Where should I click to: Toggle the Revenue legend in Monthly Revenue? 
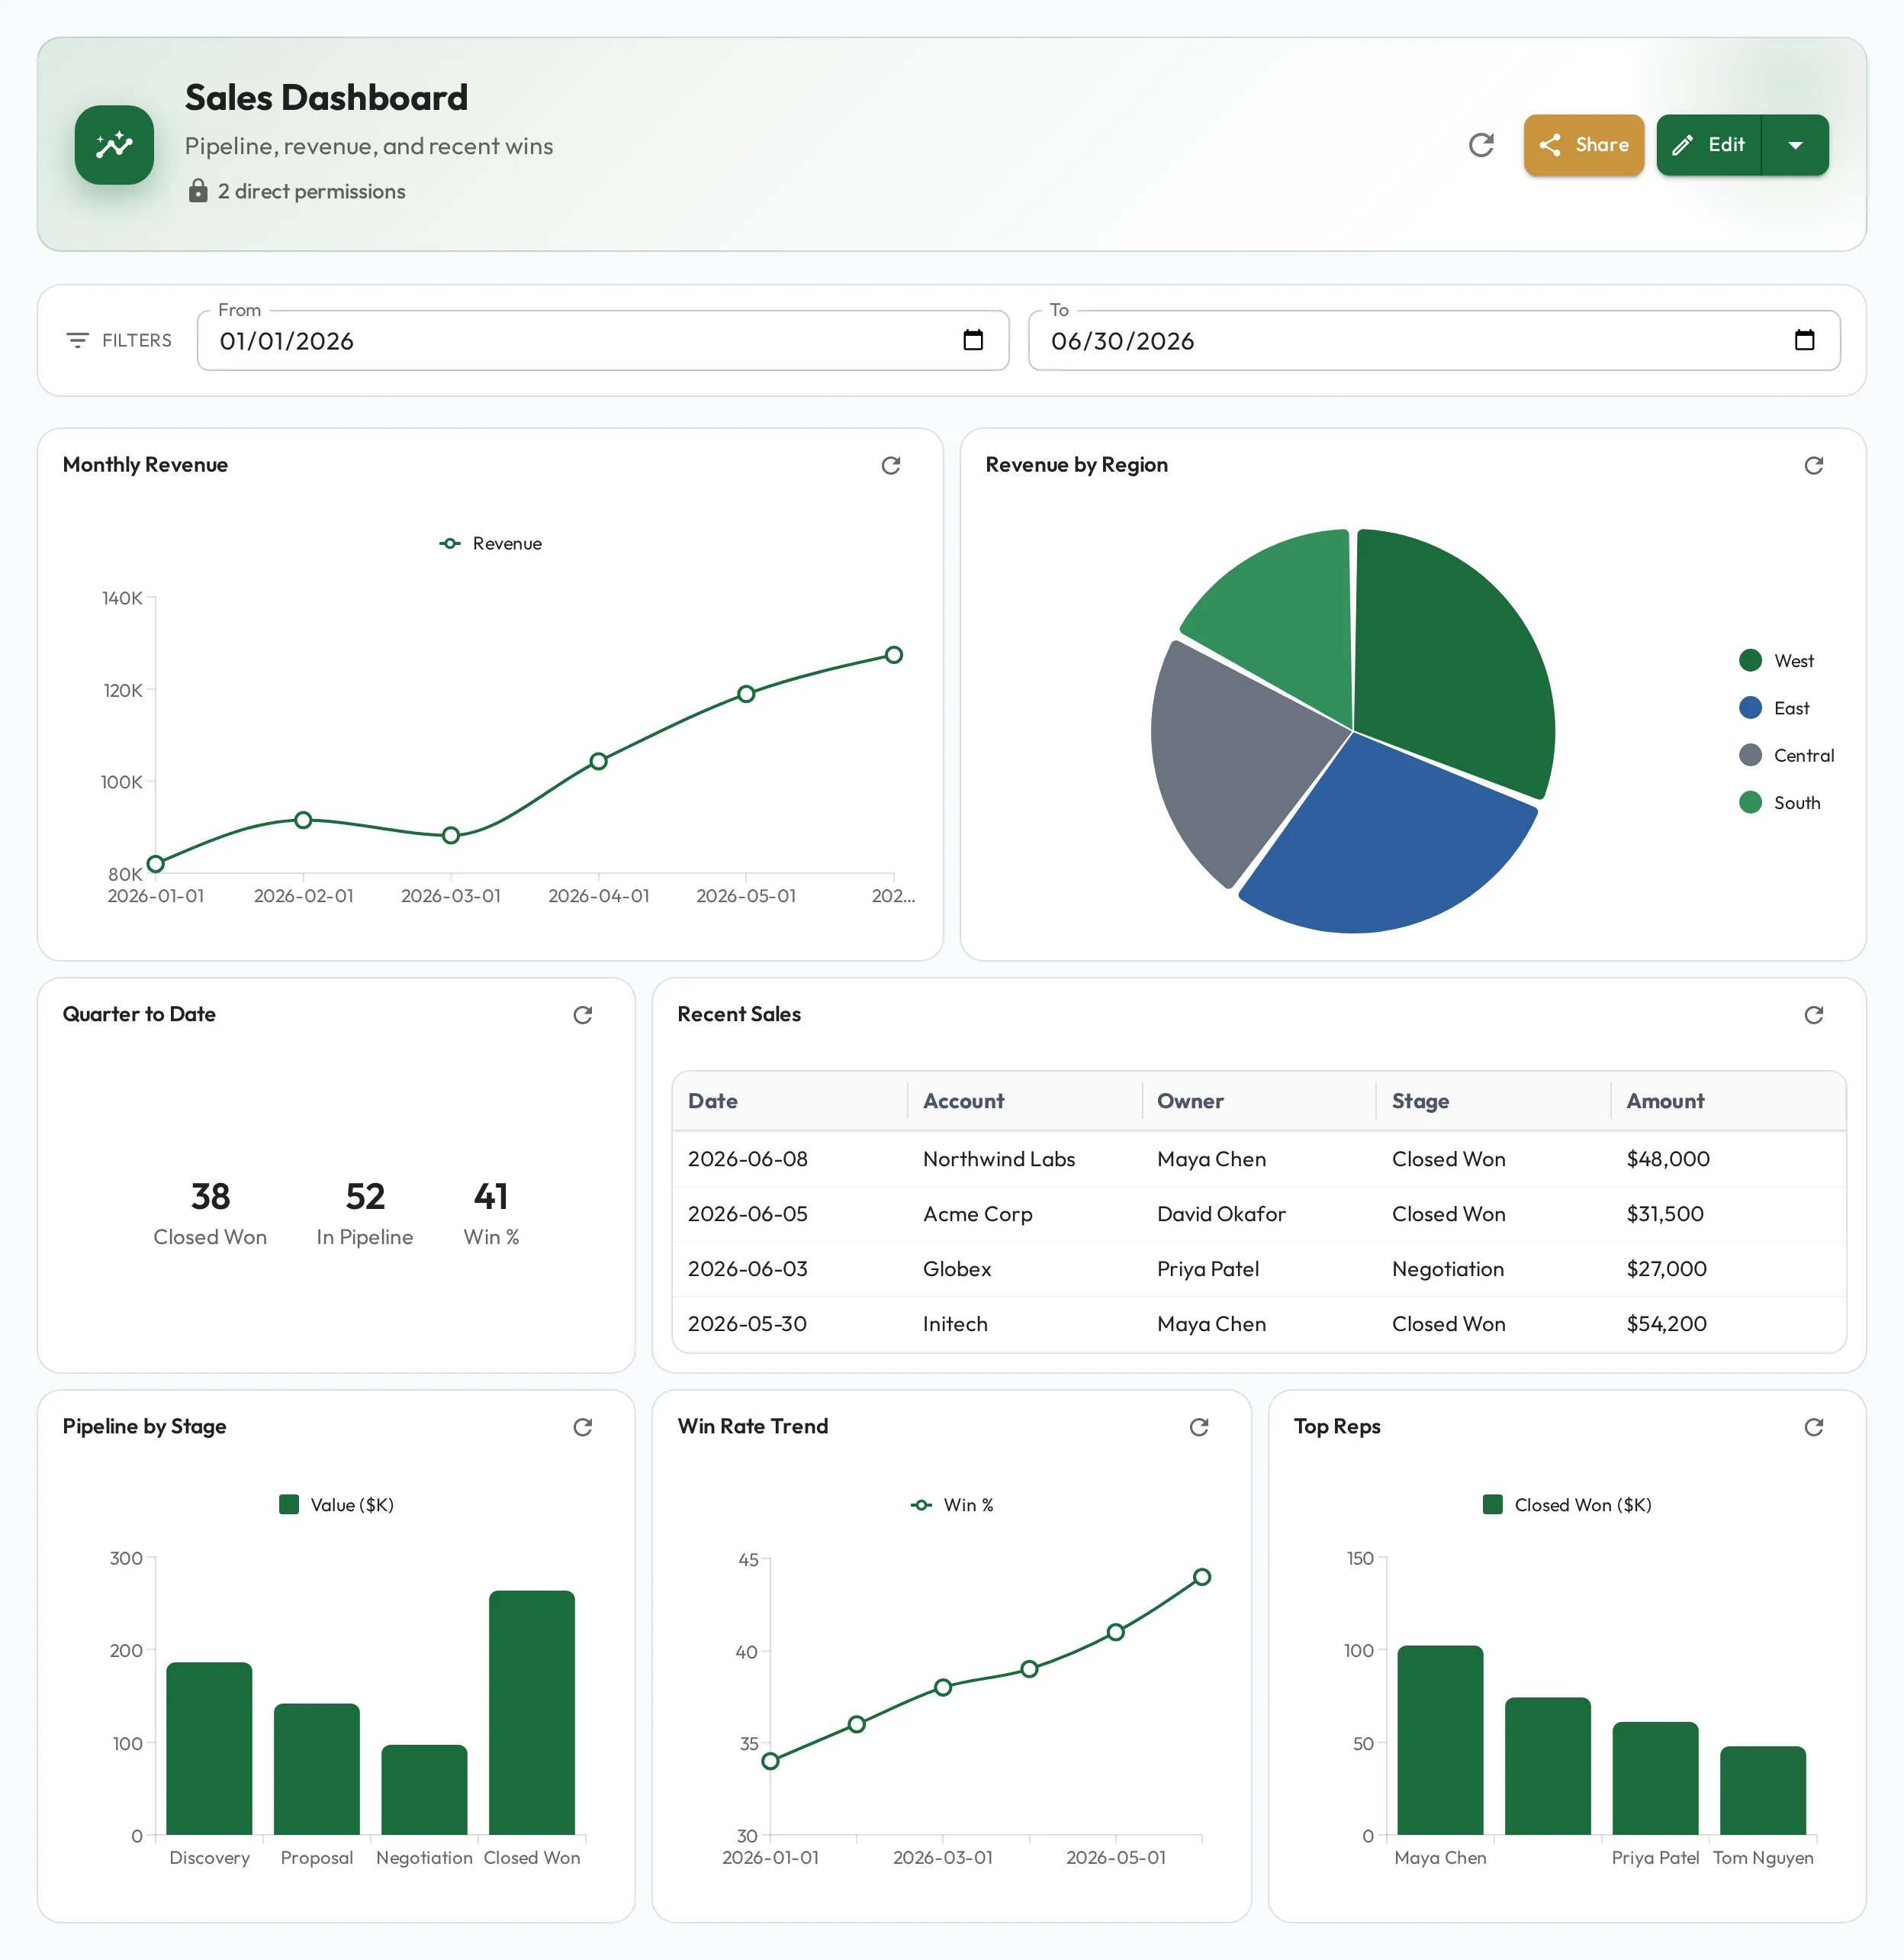point(490,543)
